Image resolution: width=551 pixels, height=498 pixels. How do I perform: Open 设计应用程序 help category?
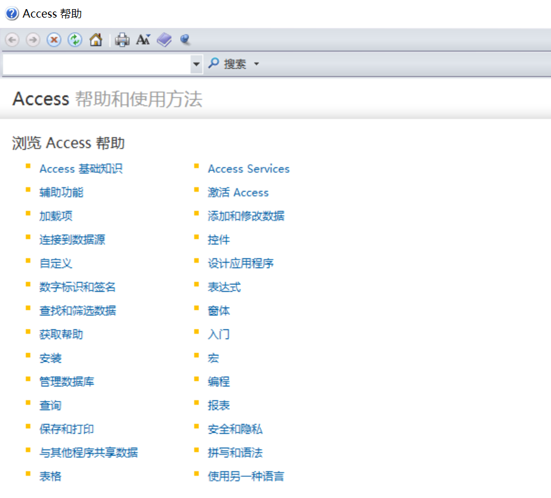pyautogui.click(x=241, y=263)
